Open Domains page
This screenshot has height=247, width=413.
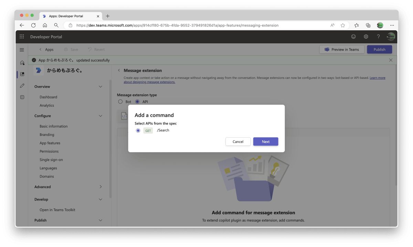(x=47, y=176)
